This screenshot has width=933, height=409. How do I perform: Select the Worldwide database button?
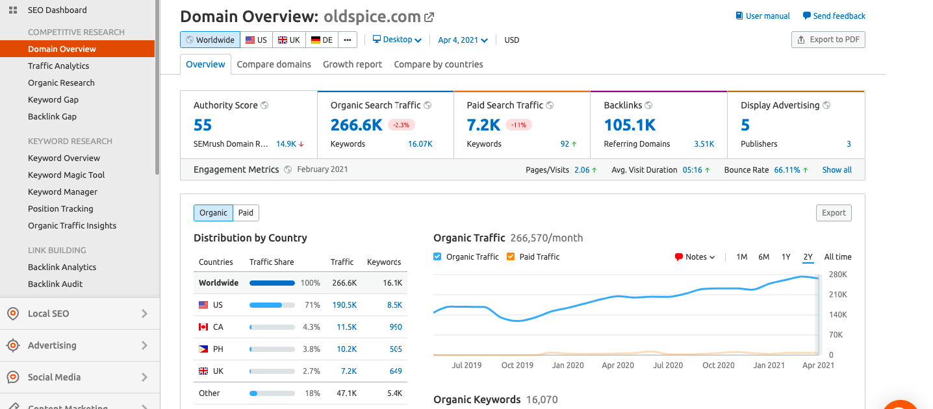[210, 40]
